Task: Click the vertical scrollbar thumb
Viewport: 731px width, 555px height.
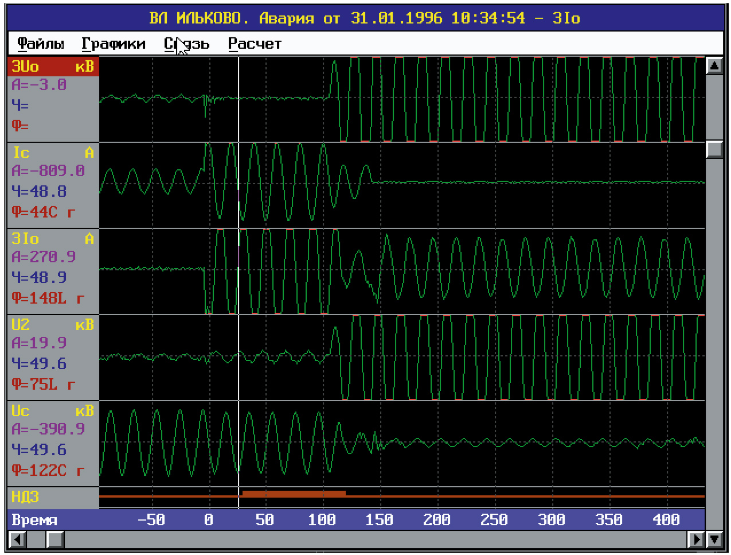Action: click(714, 149)
